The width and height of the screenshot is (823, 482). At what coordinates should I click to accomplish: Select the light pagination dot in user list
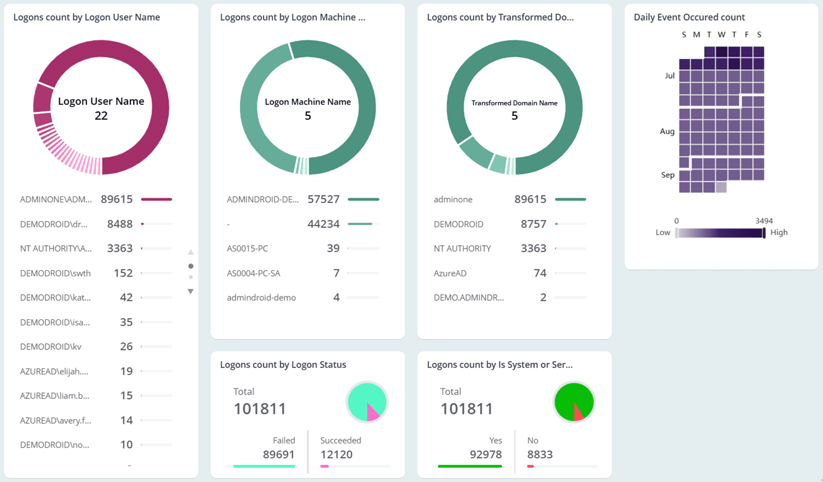point(191,277)
